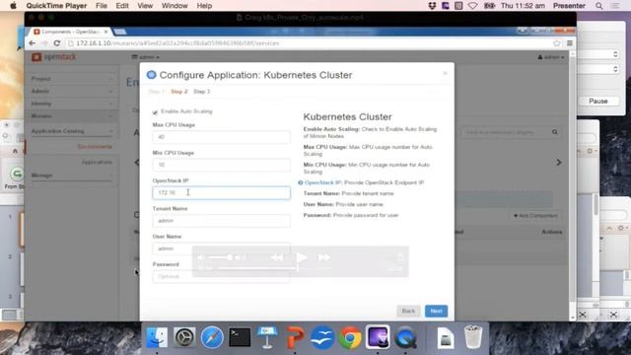Switch to Google Chrome in the Dock

coord(350,337)
